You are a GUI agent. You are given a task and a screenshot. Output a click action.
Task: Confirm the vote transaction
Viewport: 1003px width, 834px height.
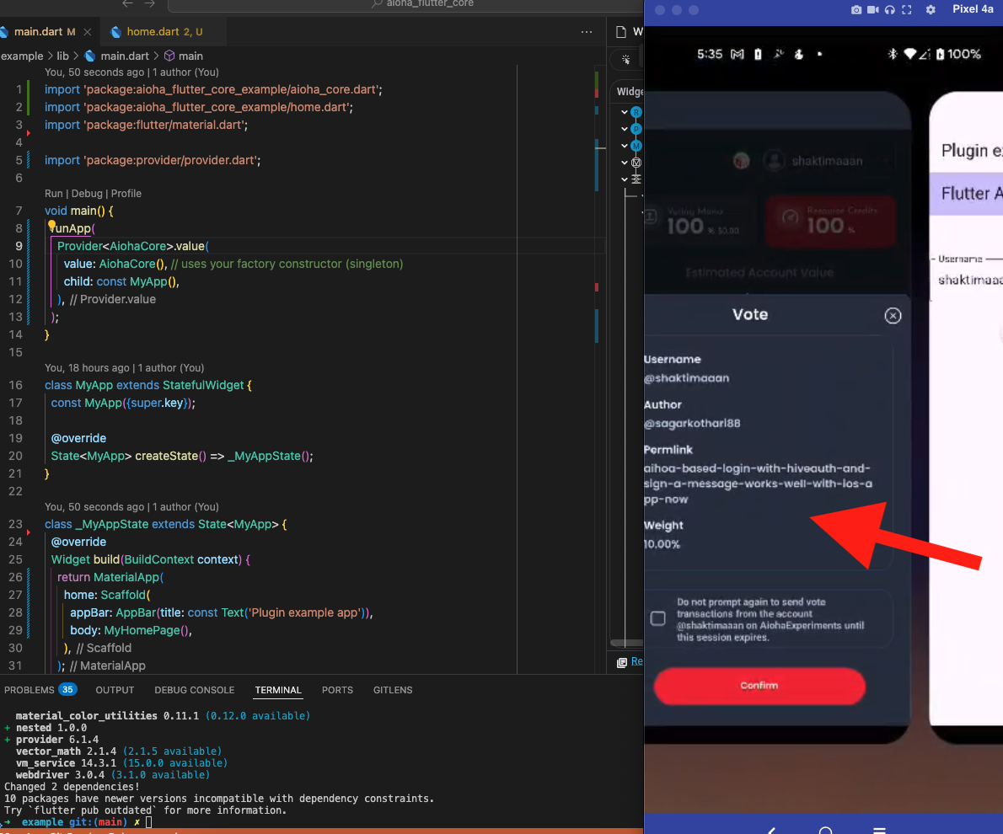(759, 686)
